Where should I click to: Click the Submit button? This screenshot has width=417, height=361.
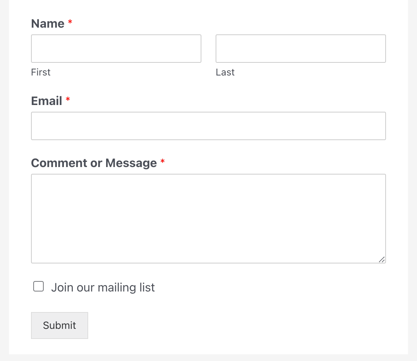[x=59, y=325]
